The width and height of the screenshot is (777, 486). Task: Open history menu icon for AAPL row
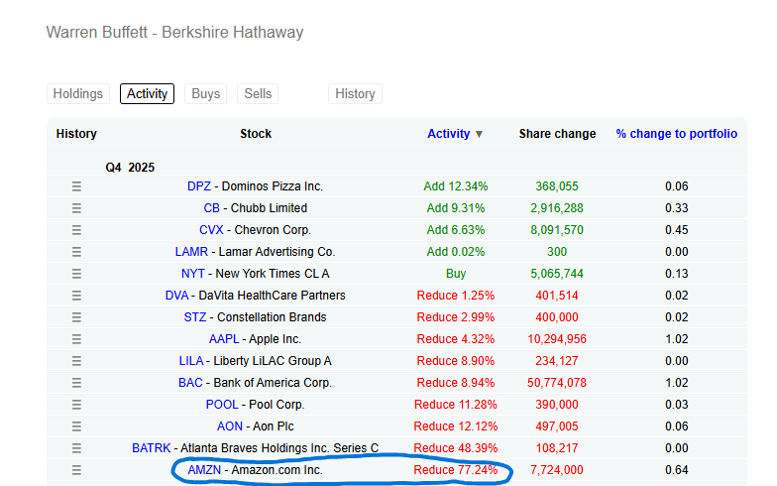(x=76, y=339)
